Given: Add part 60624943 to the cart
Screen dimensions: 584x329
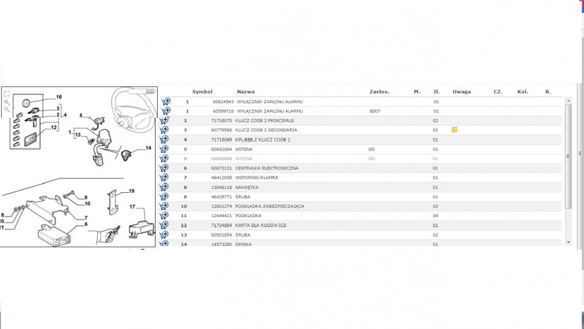Looking at the screenshot, I should (x=166, y=102).
